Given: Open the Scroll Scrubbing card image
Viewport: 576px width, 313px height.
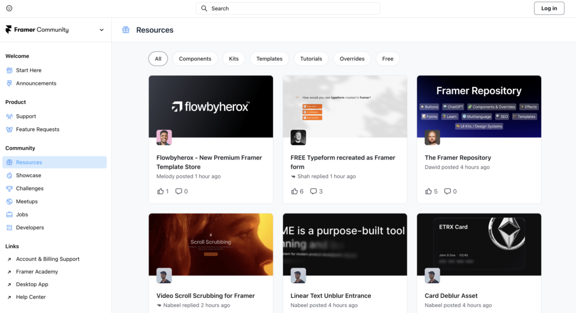Looking at the screenshot, I should point(211,244).
